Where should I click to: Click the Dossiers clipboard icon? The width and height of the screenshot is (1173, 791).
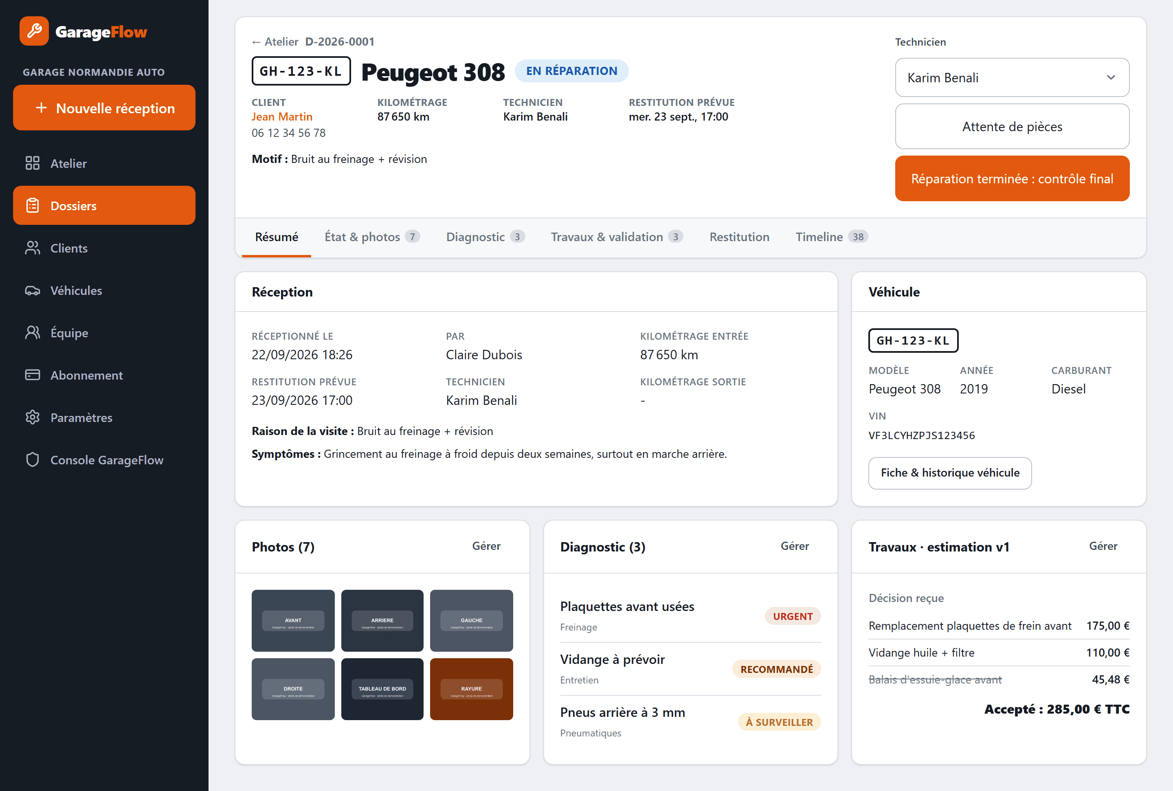click(x=32, y=205)
